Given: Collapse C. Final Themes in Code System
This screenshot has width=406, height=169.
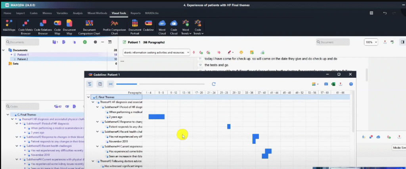Looking at the screenshot, I should (8, 115).
